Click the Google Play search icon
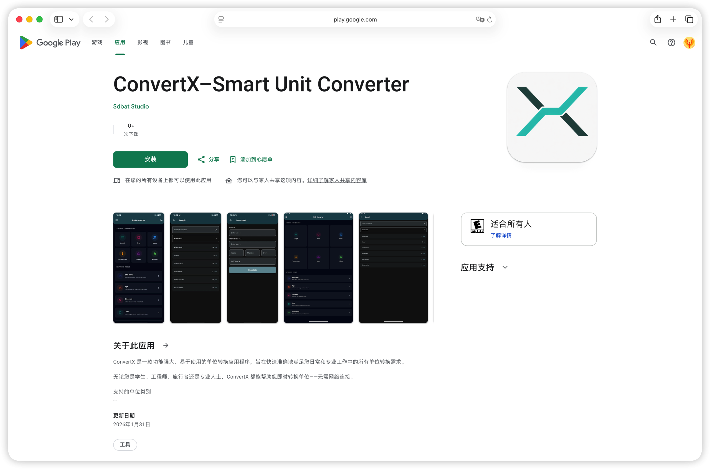This screenshot has height=469, width=710. (653, 42)
